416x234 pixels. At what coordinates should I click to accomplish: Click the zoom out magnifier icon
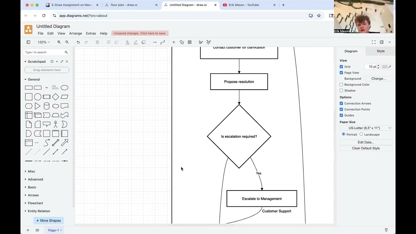[x=67, y=42]
